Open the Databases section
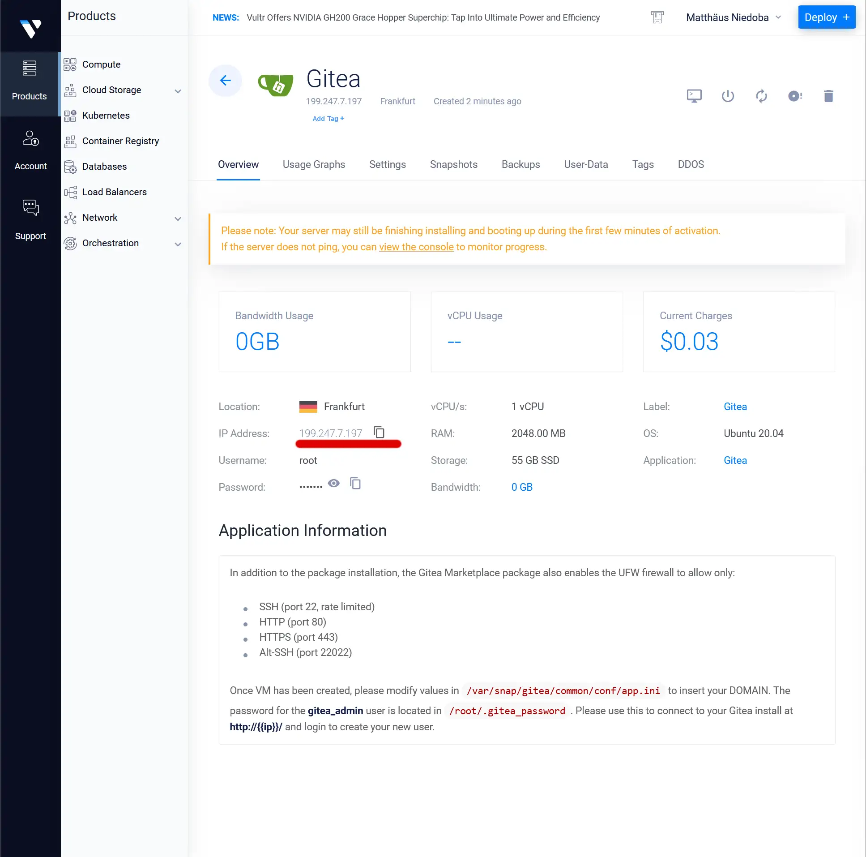The image size is (866, 857). pos(104,167)
